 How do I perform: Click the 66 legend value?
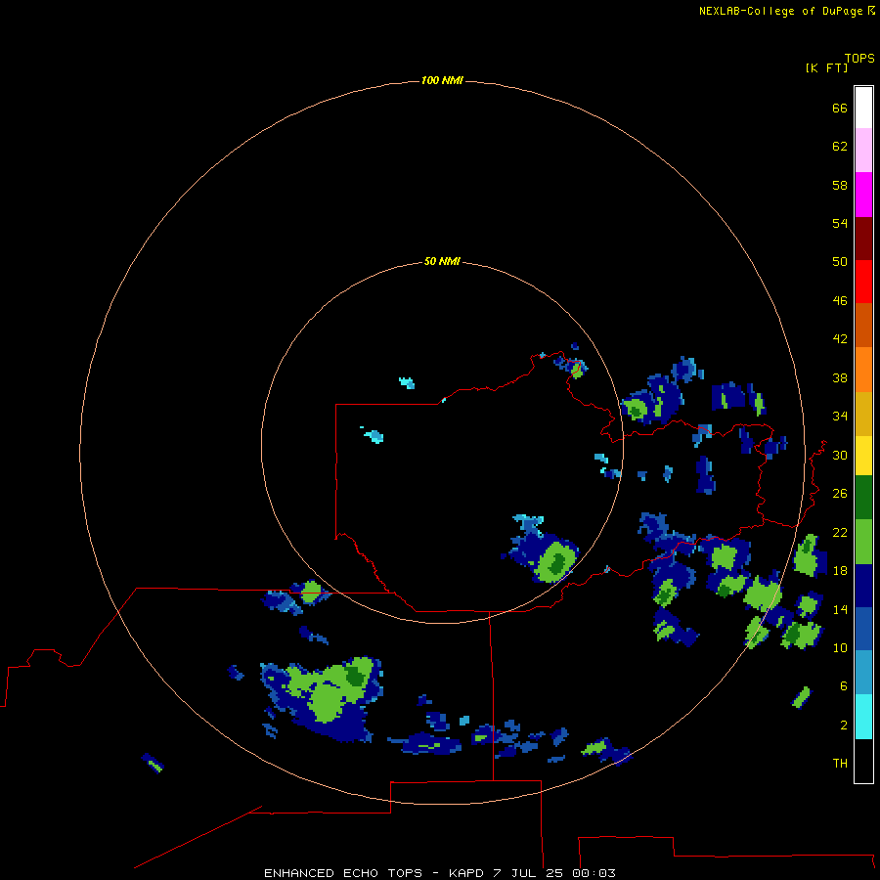tap(840, 109)
